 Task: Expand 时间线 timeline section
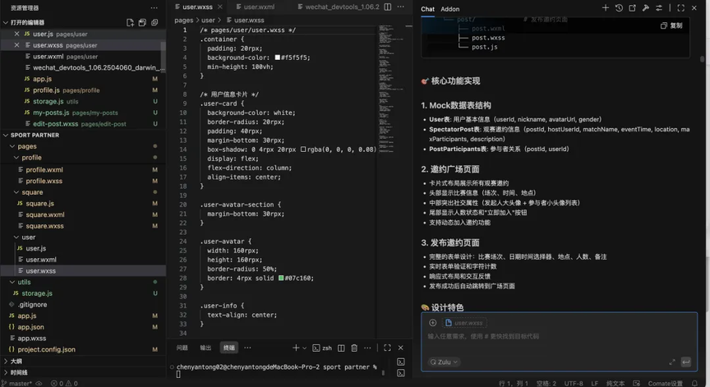(16, 372)
